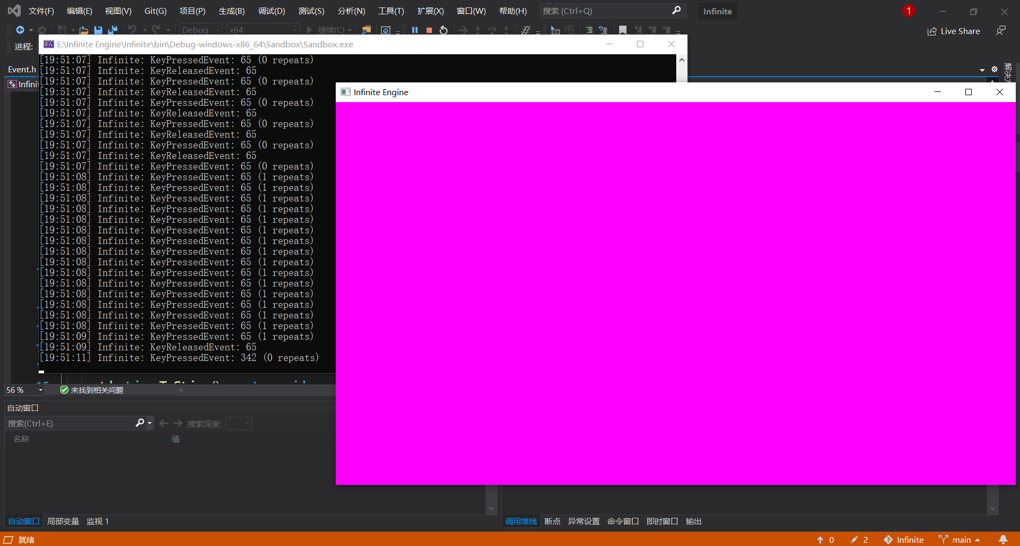Switch to the 命令窗口 tab
The image size is (1020, 546).
[x=623, y=522]
